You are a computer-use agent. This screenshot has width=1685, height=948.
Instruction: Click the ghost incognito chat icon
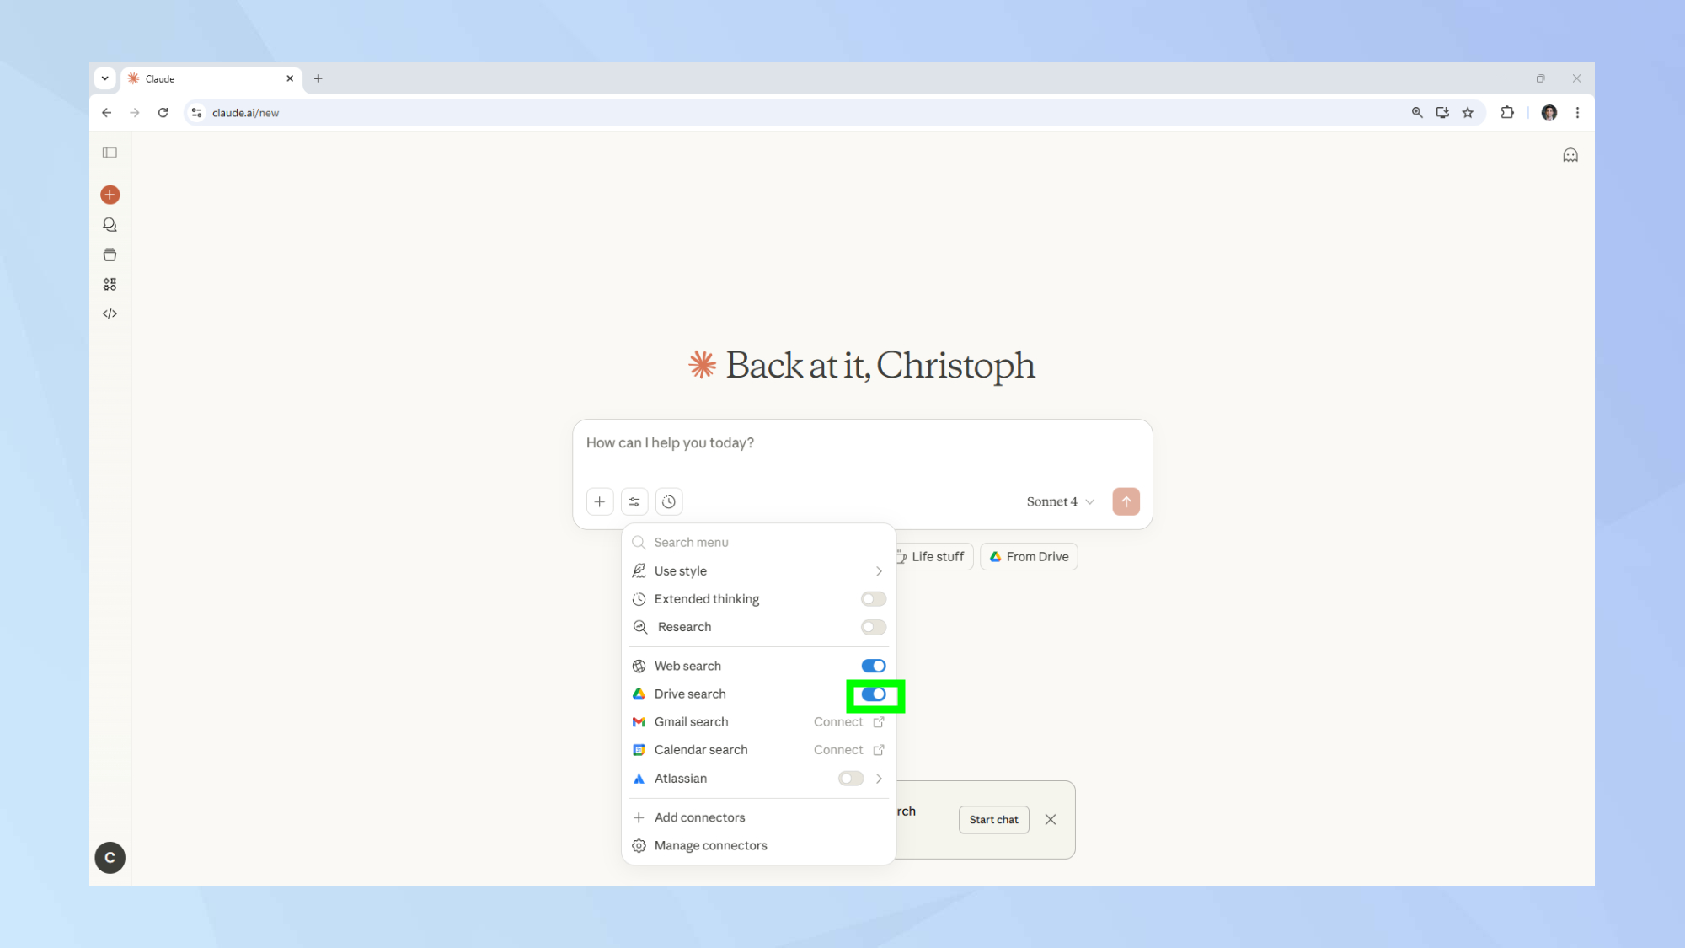tap(1570, 155)
